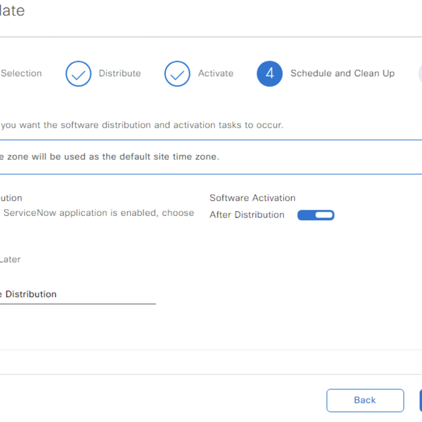The height and width of the screenshot is (422, 422).
Task: Choose the Later scheduling option
Action: click(x=10, y=259)
